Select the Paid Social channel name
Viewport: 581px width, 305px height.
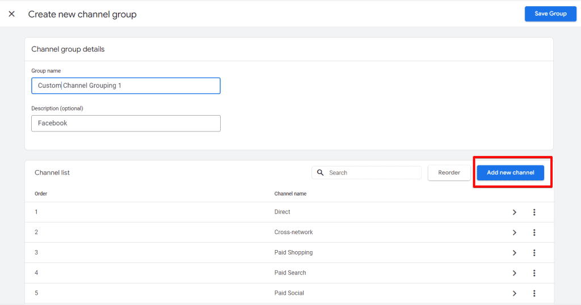[289, 293]
